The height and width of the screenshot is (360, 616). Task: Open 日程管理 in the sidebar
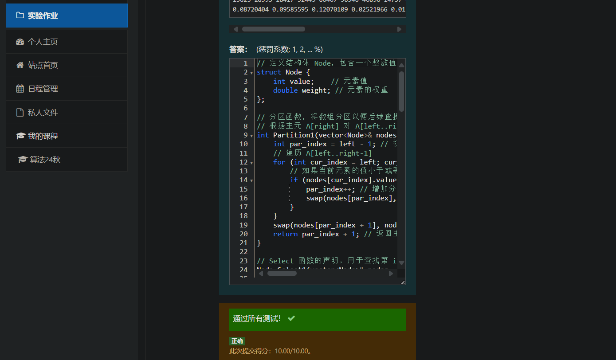tap(67, 89)
